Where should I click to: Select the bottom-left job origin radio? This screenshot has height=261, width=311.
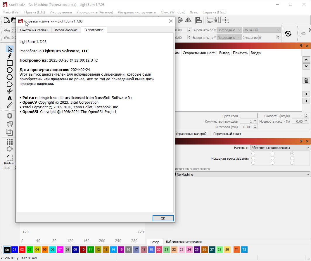pos(253,163)
